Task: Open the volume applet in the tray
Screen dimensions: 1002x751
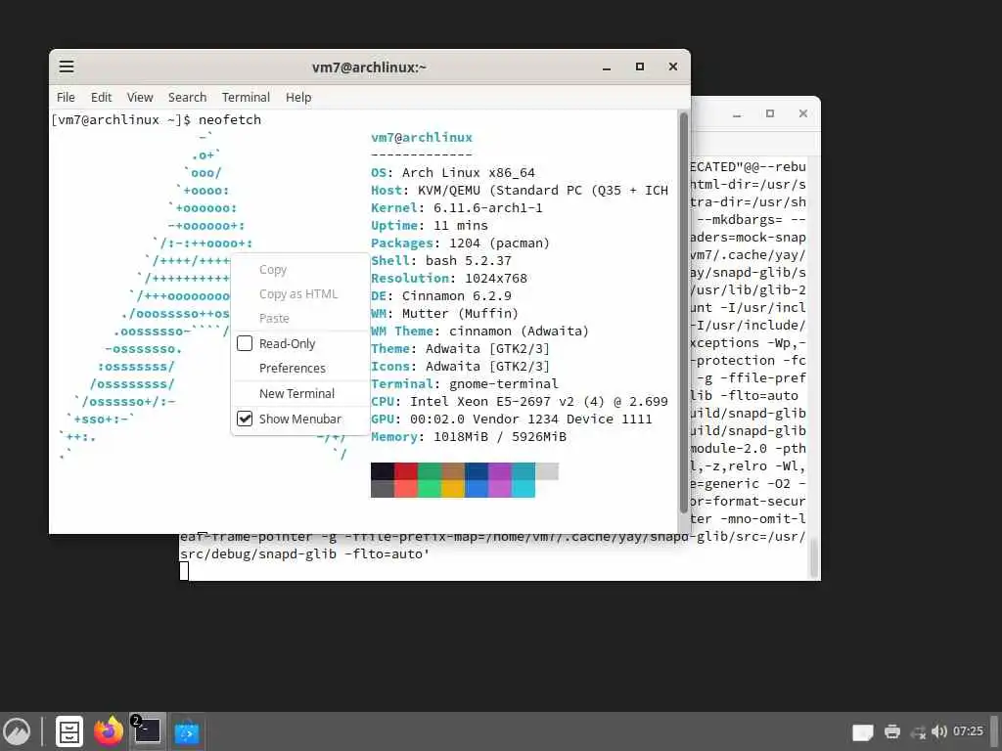Action: (x=938, y=731)
